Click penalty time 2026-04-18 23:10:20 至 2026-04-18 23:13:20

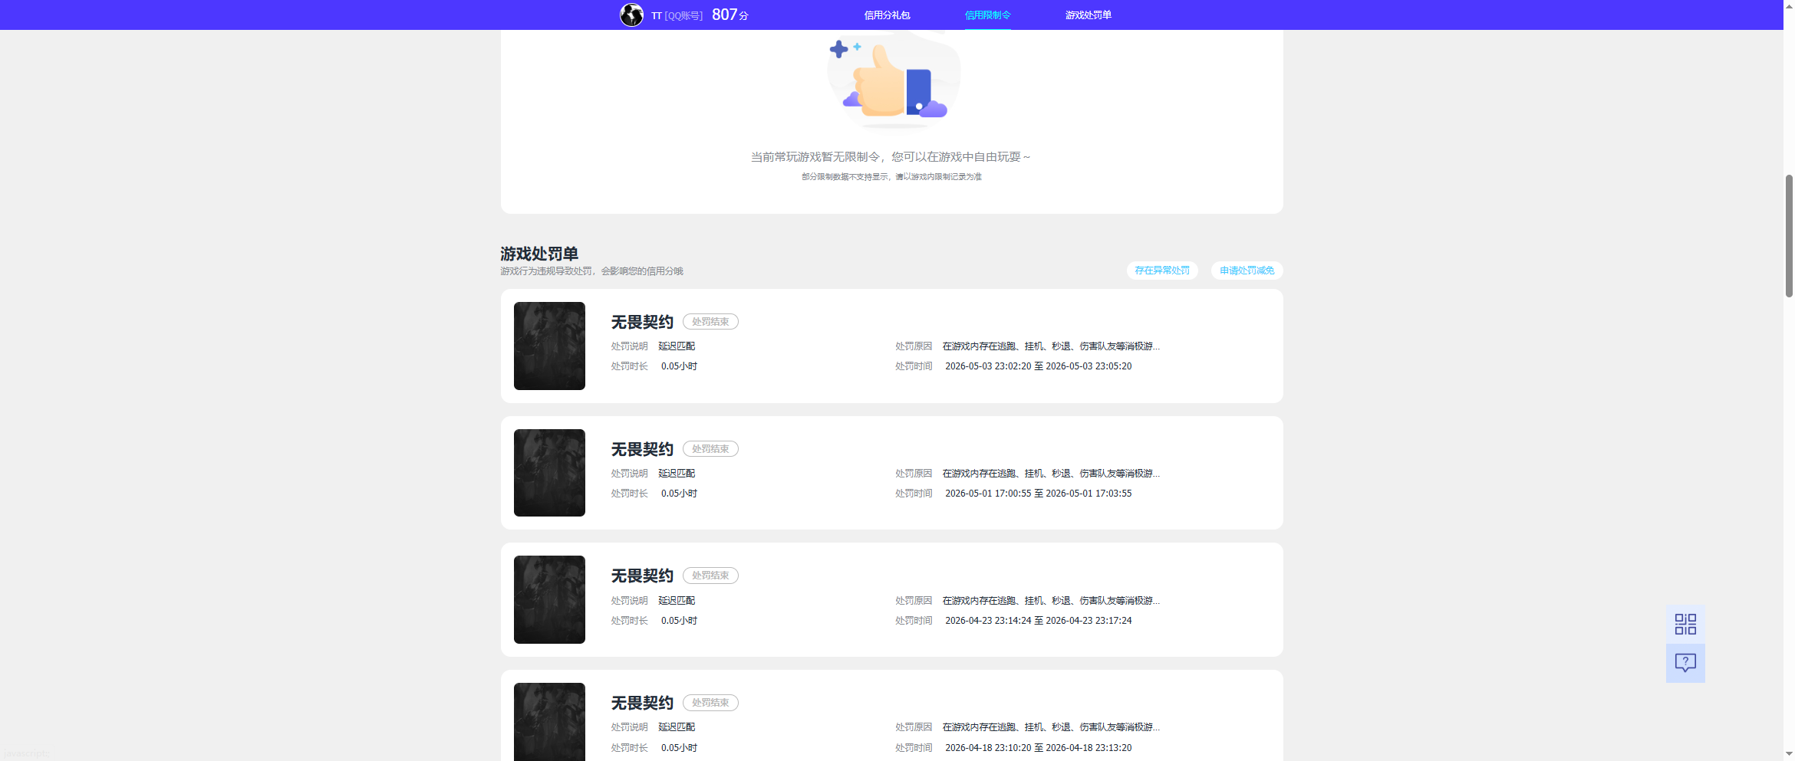(1038, 748)
